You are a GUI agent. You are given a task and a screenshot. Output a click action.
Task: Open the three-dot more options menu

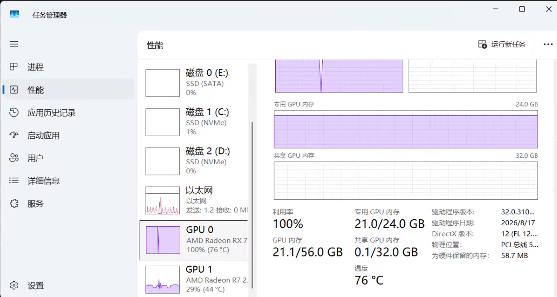(x=548, y=44)
